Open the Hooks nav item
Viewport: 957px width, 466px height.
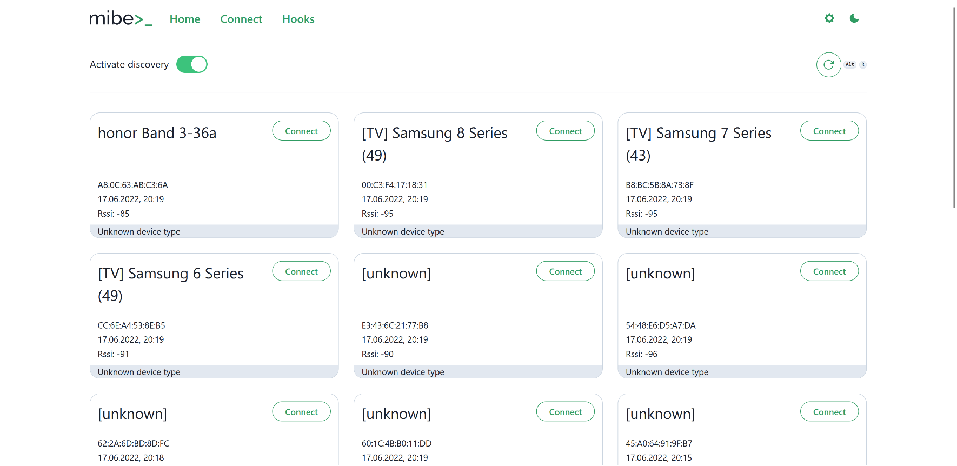[x=298, y=19]
